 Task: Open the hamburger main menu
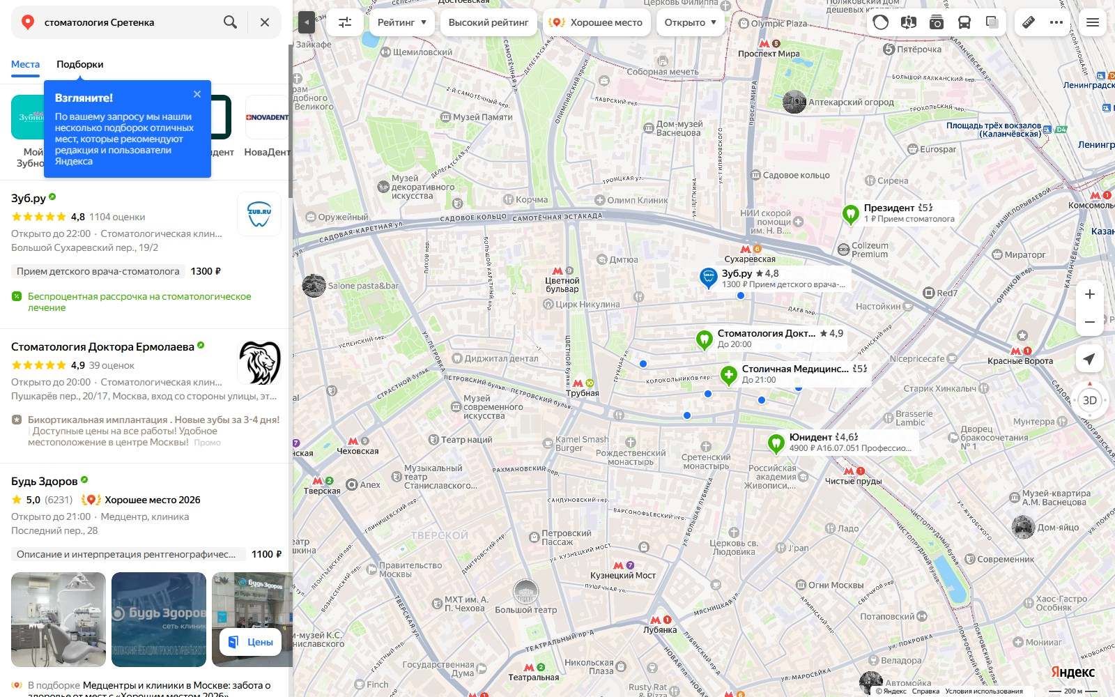tap(1093, 22)
